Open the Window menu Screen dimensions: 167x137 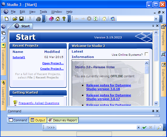57,12
